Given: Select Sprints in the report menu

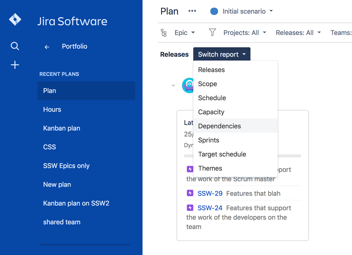Looking at the screenshot, I should (235, 140).
